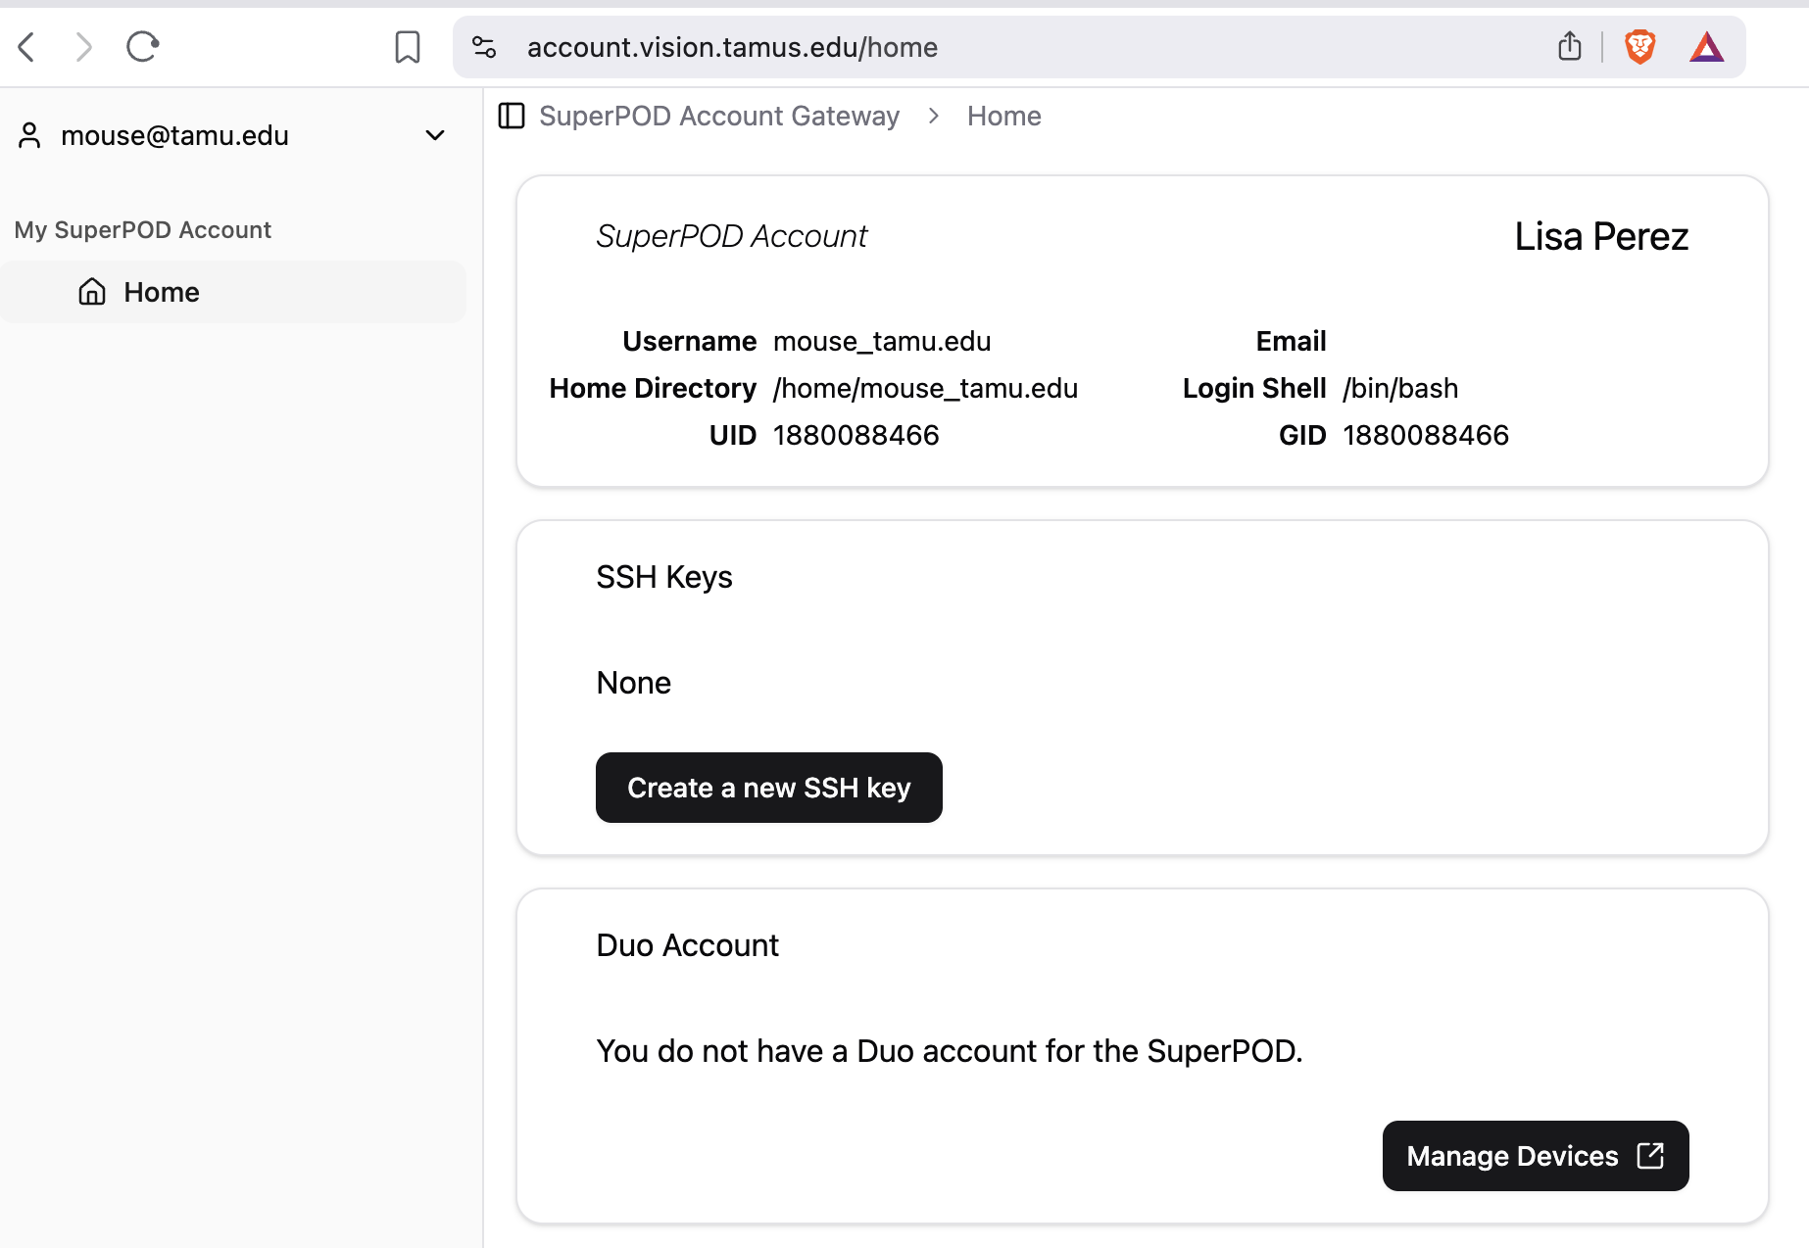Viewport: 1809px width, 1248px height.
Task: Collapse the My SuperPOD Account section
Action: tap(142, 229)
